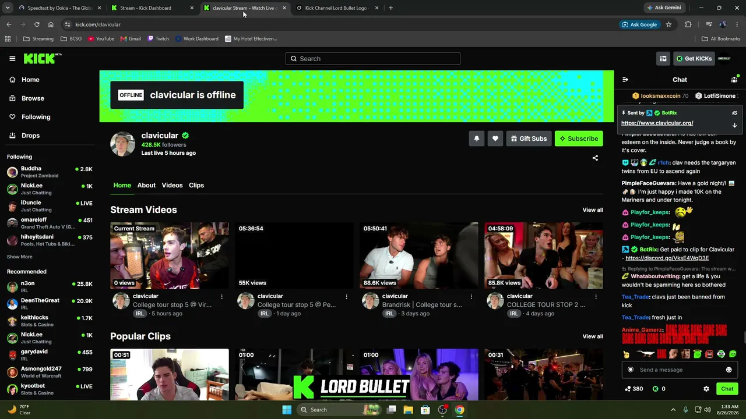Open the Kick sidebar hamburger menu

click(12, 59)
